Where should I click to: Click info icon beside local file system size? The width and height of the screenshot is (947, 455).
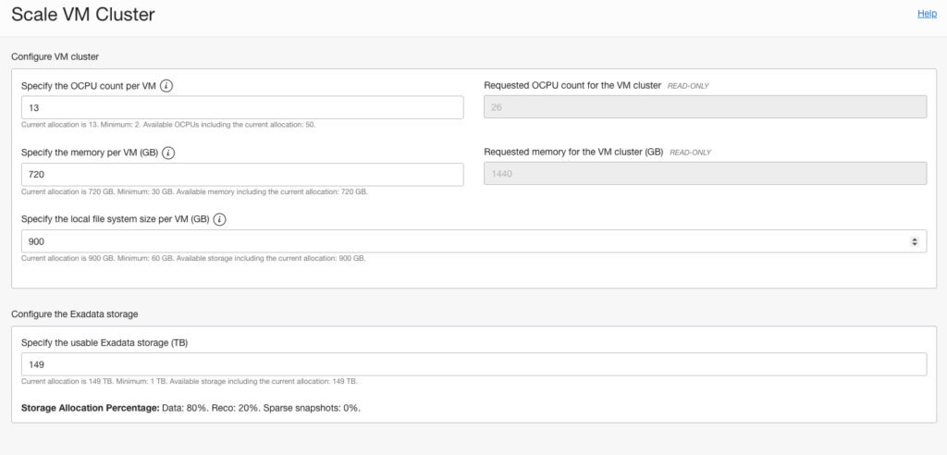pyautogui.click(x=220, y=219)
